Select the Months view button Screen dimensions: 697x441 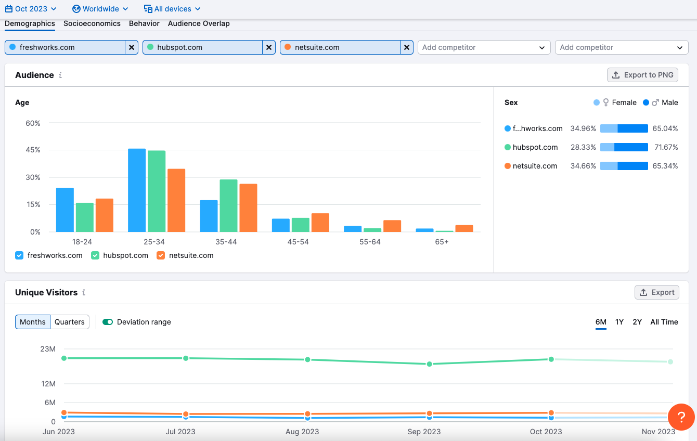click(33, 322)
